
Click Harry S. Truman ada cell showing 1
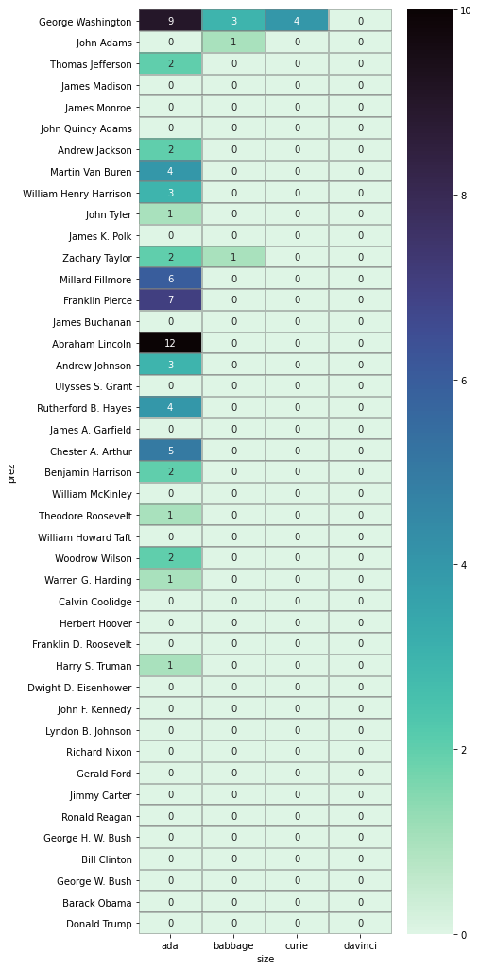171,665
